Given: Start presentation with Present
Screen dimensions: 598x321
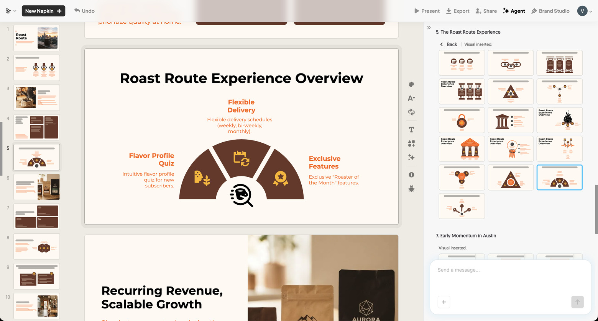Looking at the screenshot, I should [x=427, y=11].
